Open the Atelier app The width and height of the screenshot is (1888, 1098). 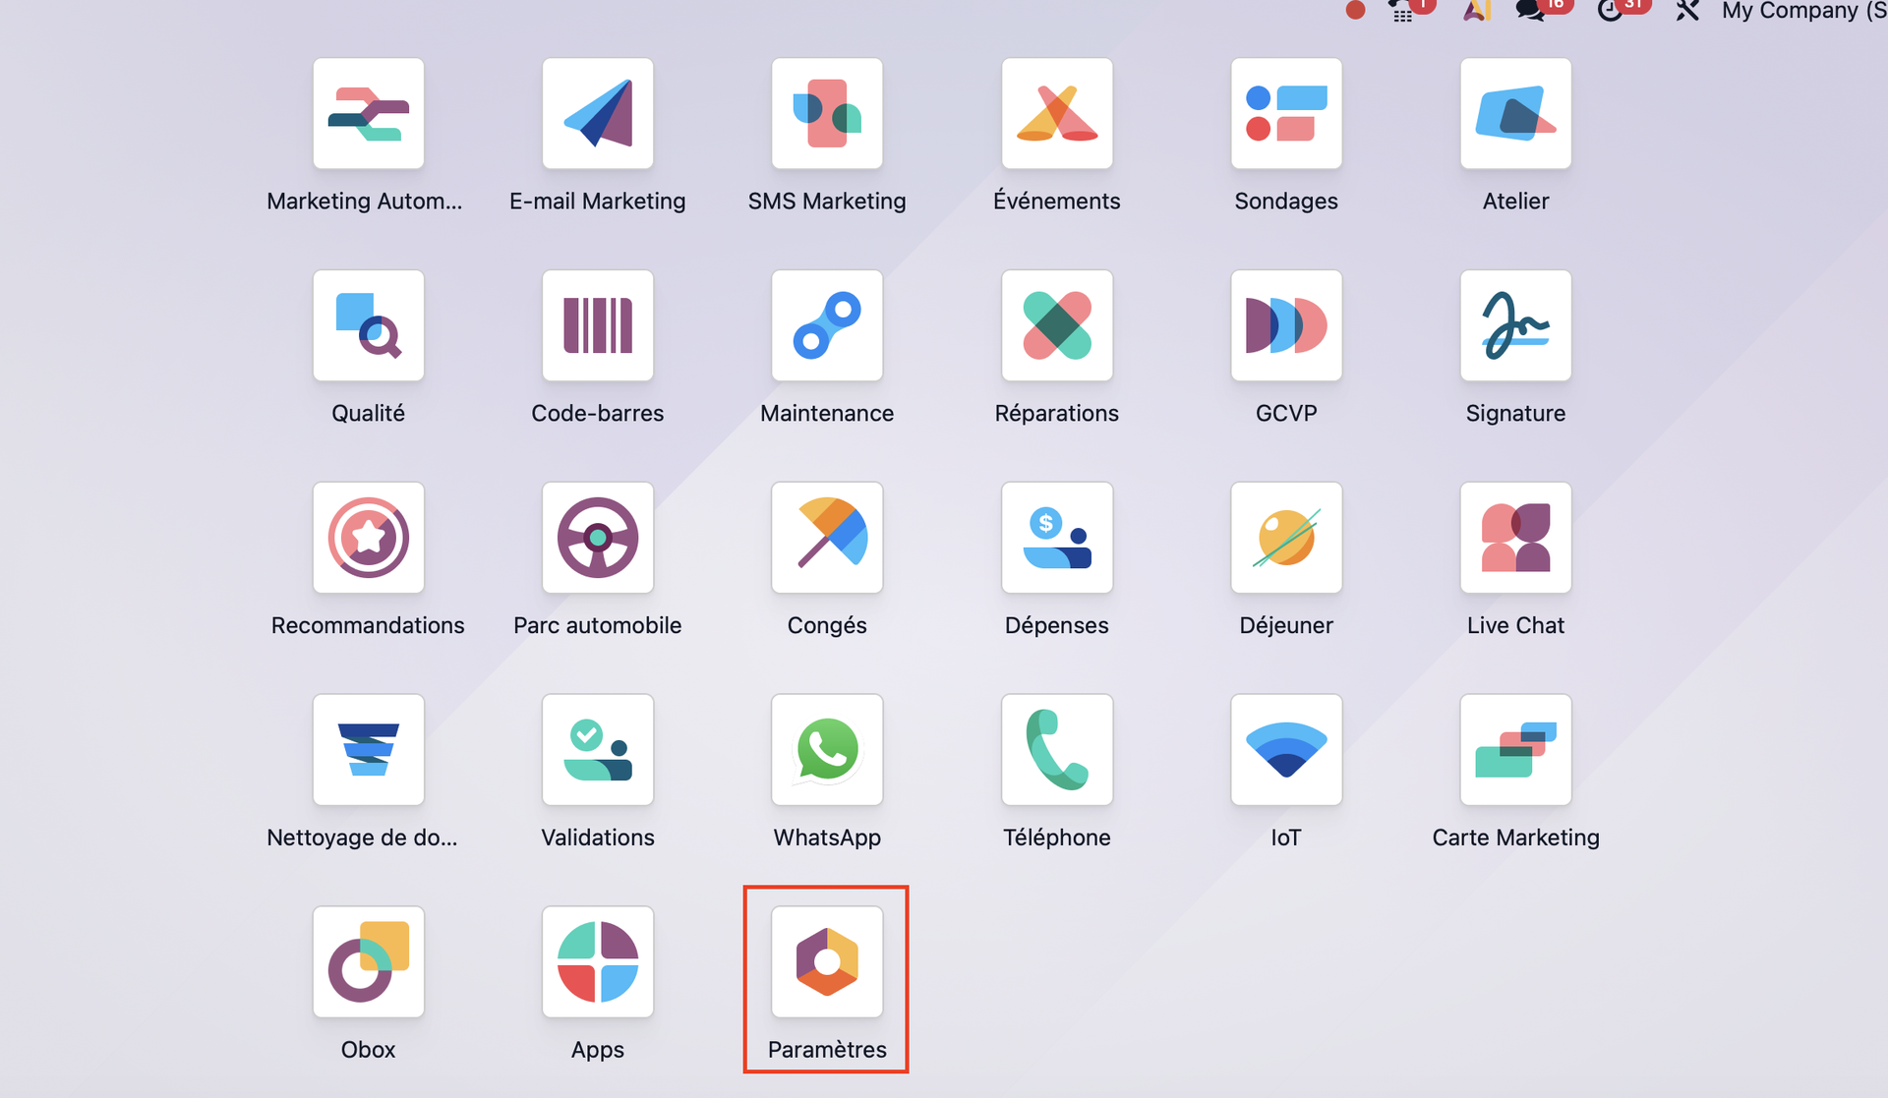tap(1515, 113)
